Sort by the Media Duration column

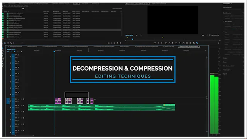pos(76,12)
